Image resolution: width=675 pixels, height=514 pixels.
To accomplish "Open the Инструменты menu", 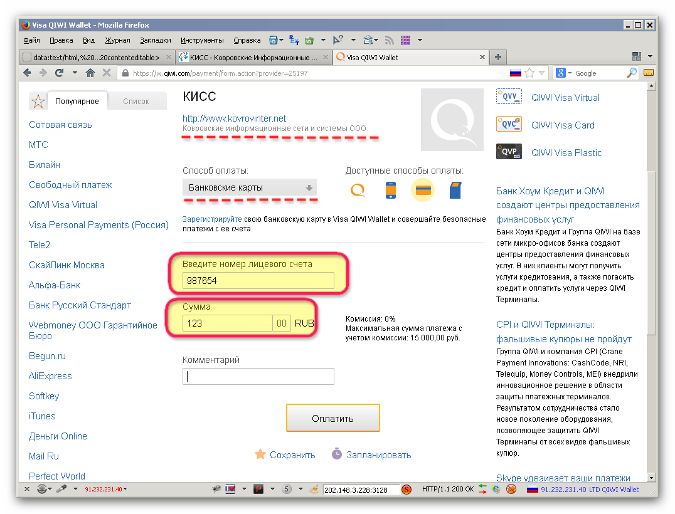I will tap(202, 41).
